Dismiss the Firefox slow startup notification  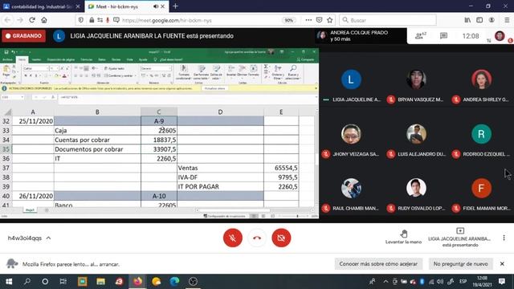coord(502,264)
